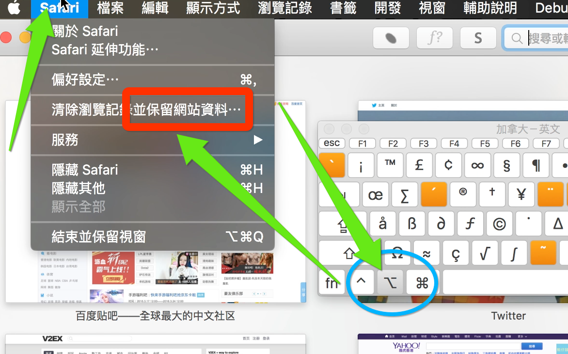
Task: Click the F4 key in Keyboard Viewer
Action: click(454, 144)
